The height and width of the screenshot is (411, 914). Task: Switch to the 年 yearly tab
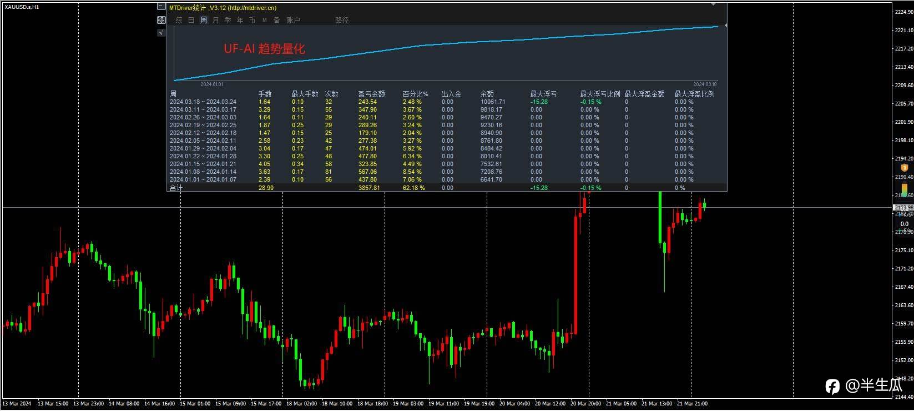(240, 20)
